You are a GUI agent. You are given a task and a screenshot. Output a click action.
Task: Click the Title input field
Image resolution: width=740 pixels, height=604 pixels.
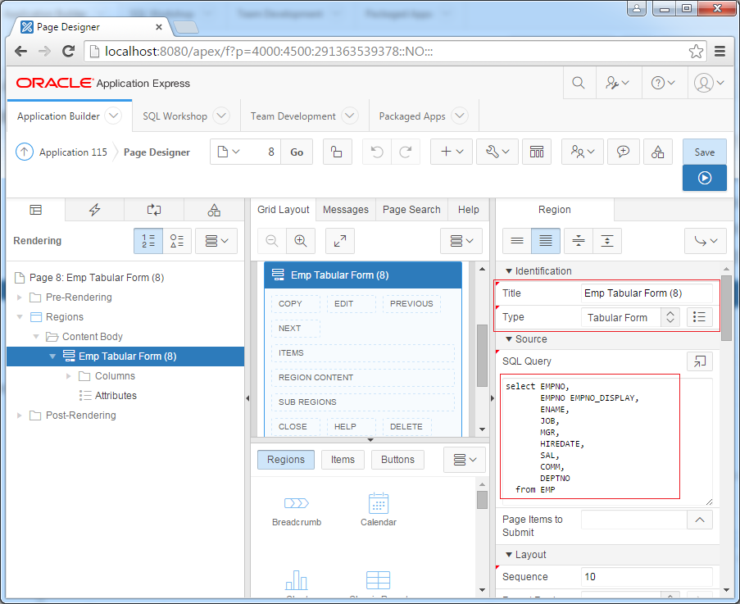coord(646,293)
